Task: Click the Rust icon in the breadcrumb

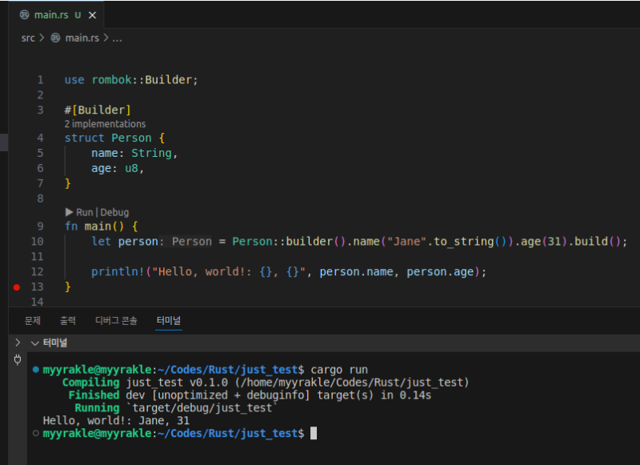Action: (55, 38)
